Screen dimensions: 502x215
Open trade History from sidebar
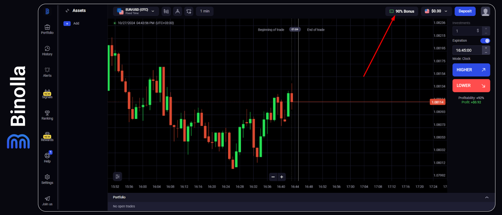47,51
